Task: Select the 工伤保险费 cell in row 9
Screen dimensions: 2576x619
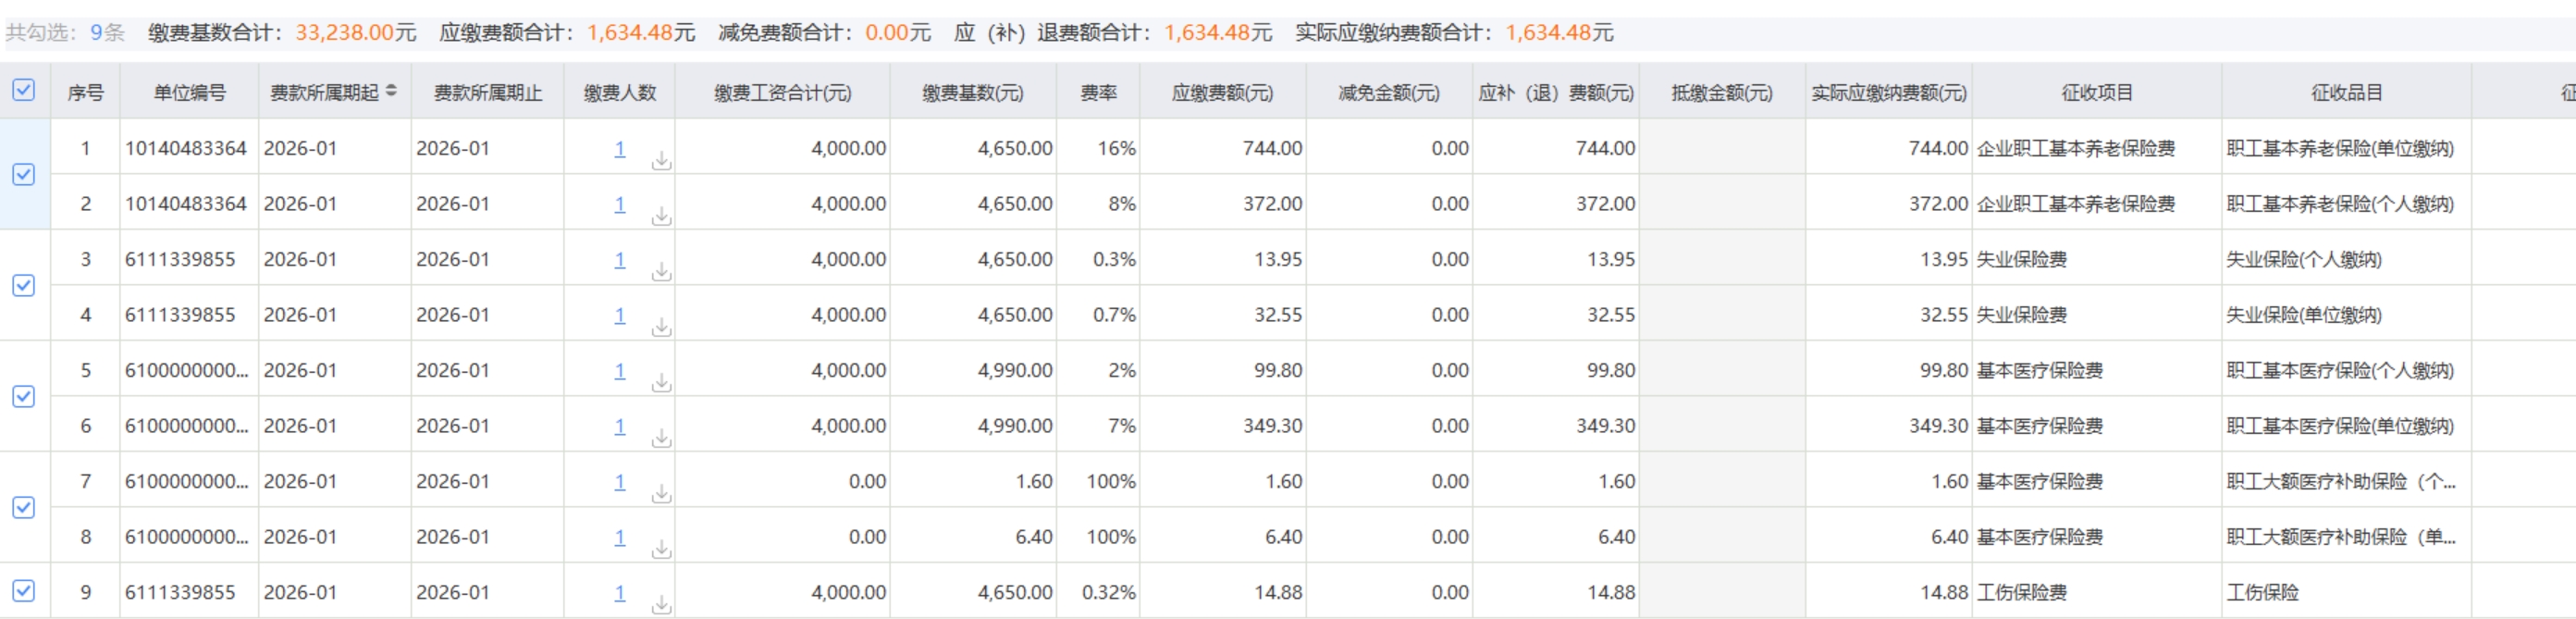Action: [2021, 593]
